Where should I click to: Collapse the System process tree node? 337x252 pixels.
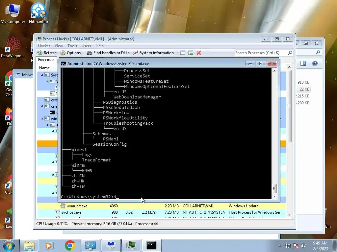42,75
